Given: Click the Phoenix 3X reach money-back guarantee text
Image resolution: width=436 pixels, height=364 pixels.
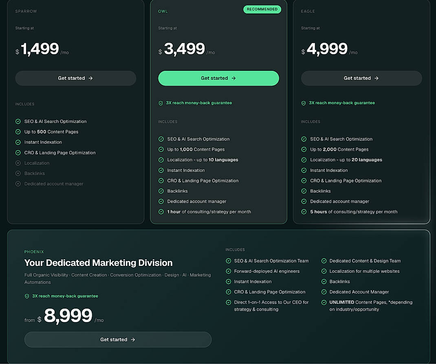Looking at the screenshot, I should point(65,296).
